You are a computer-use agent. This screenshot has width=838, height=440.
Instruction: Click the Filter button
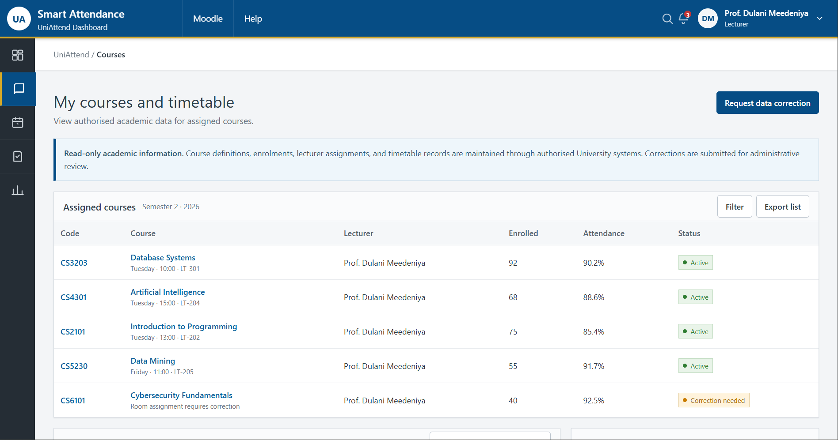tap(735, 207)
